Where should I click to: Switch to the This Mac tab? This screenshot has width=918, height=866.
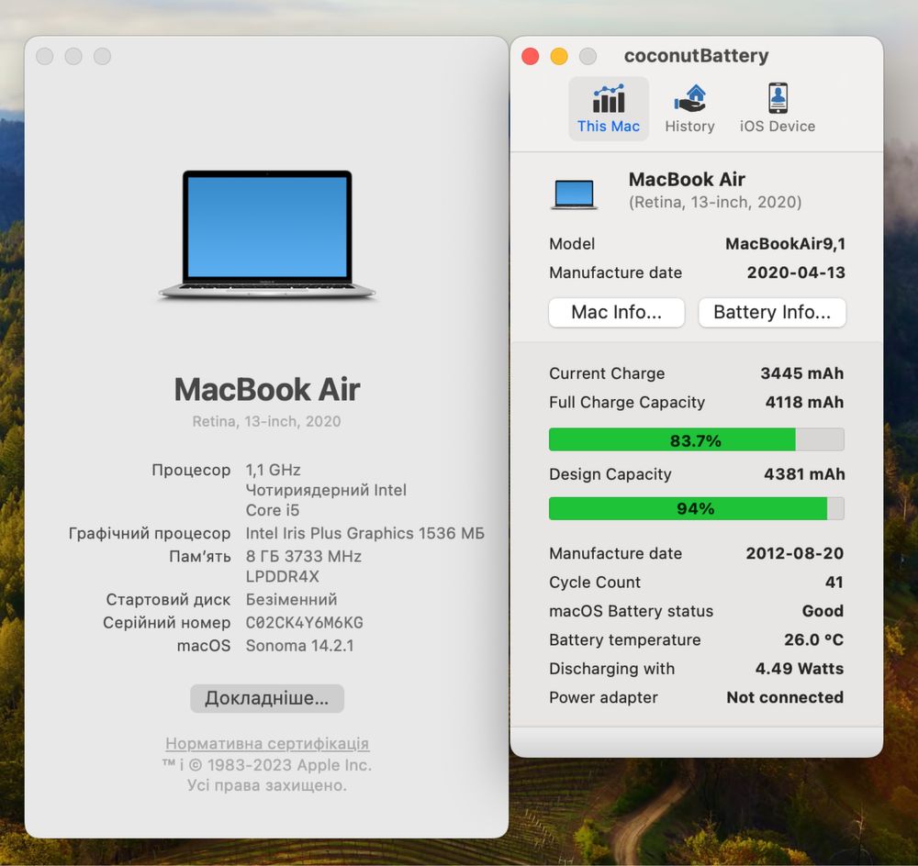click(609, 109)
